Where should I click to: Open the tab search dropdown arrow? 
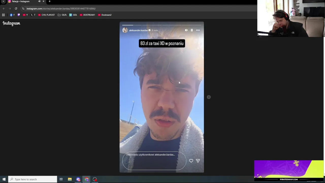click(3, 2)
